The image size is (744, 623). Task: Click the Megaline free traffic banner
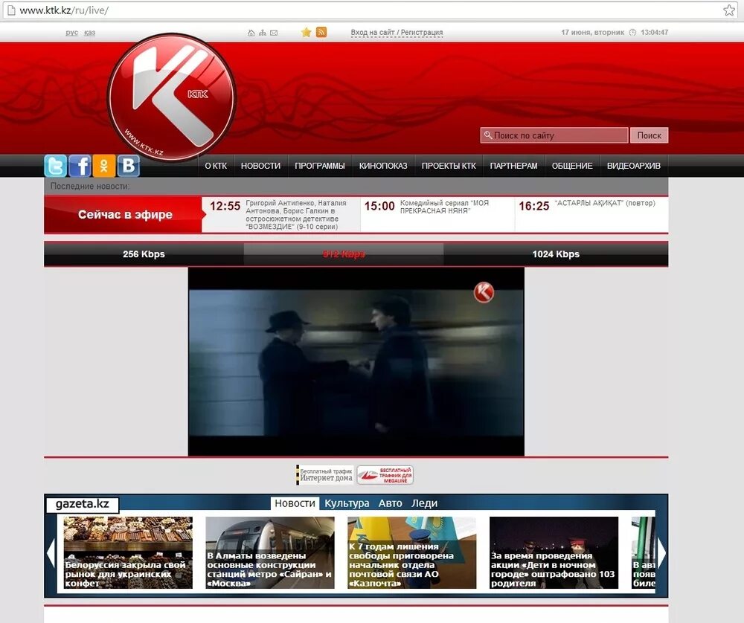pos(385,475)
